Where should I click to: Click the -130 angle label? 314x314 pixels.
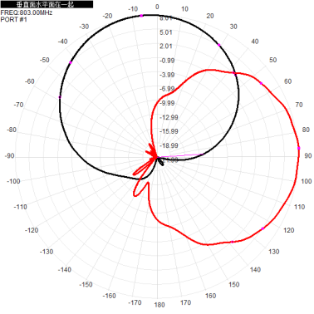click(47, 252)
